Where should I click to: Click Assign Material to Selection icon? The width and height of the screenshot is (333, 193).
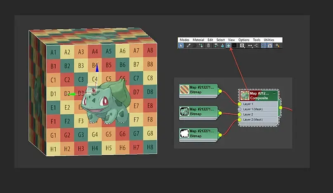click(x=201, y=45)
